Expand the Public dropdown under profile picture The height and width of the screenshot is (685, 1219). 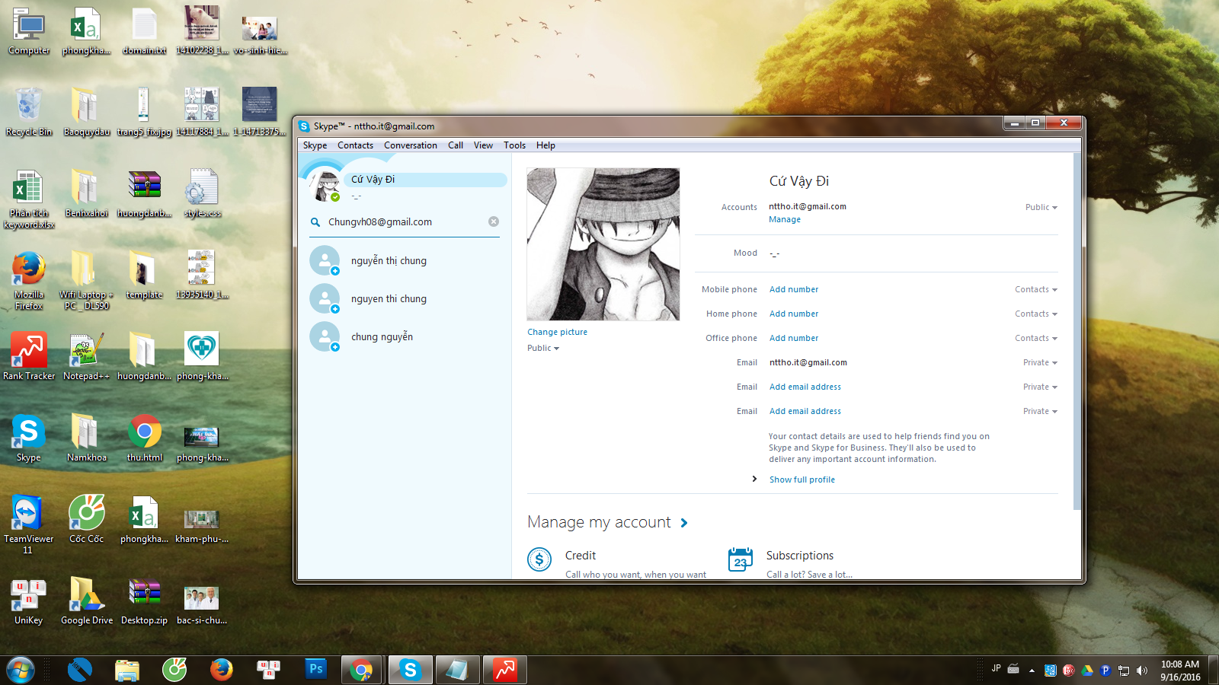543,349
